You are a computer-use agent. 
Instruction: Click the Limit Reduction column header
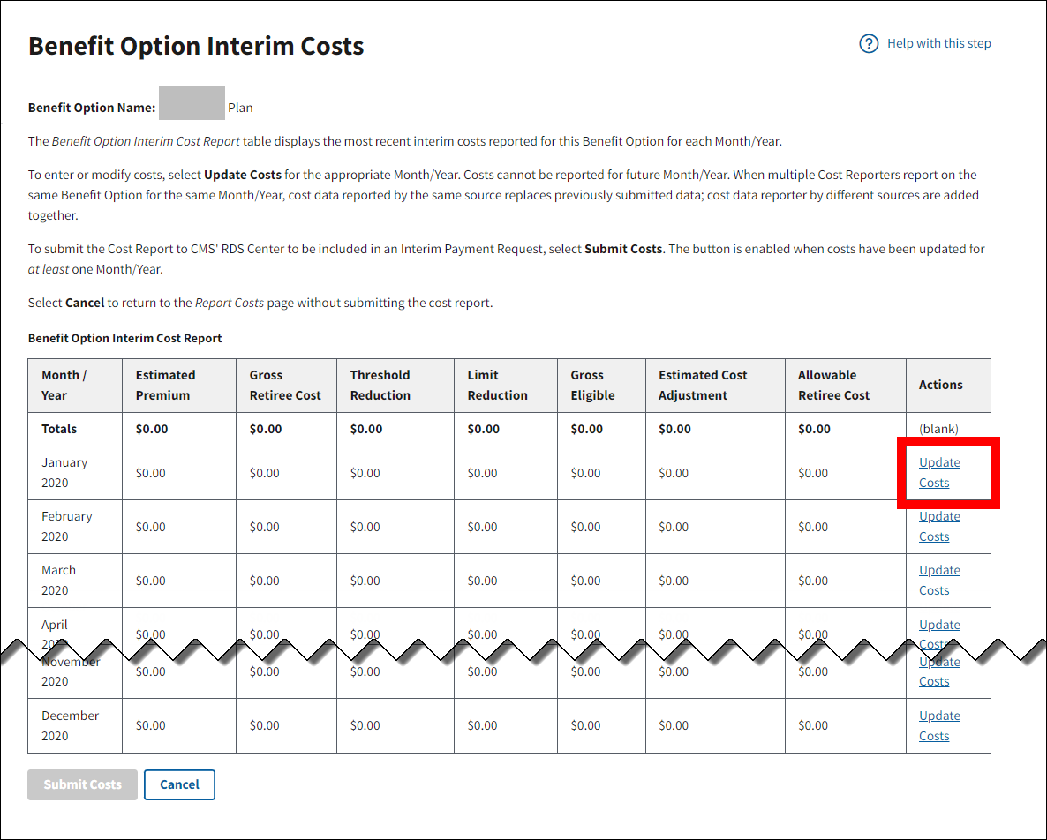tap(497, 385)
